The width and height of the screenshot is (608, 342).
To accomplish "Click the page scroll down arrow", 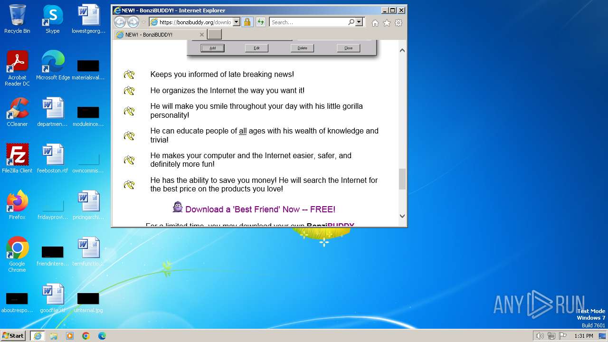I will [x=402, y=216].
